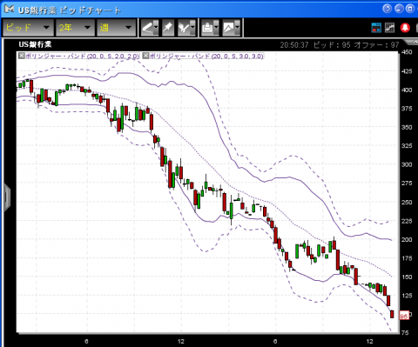Click the red 95 current price marker
The height and width of the screenshot is (347, 418).
click(x=404, y=316)
